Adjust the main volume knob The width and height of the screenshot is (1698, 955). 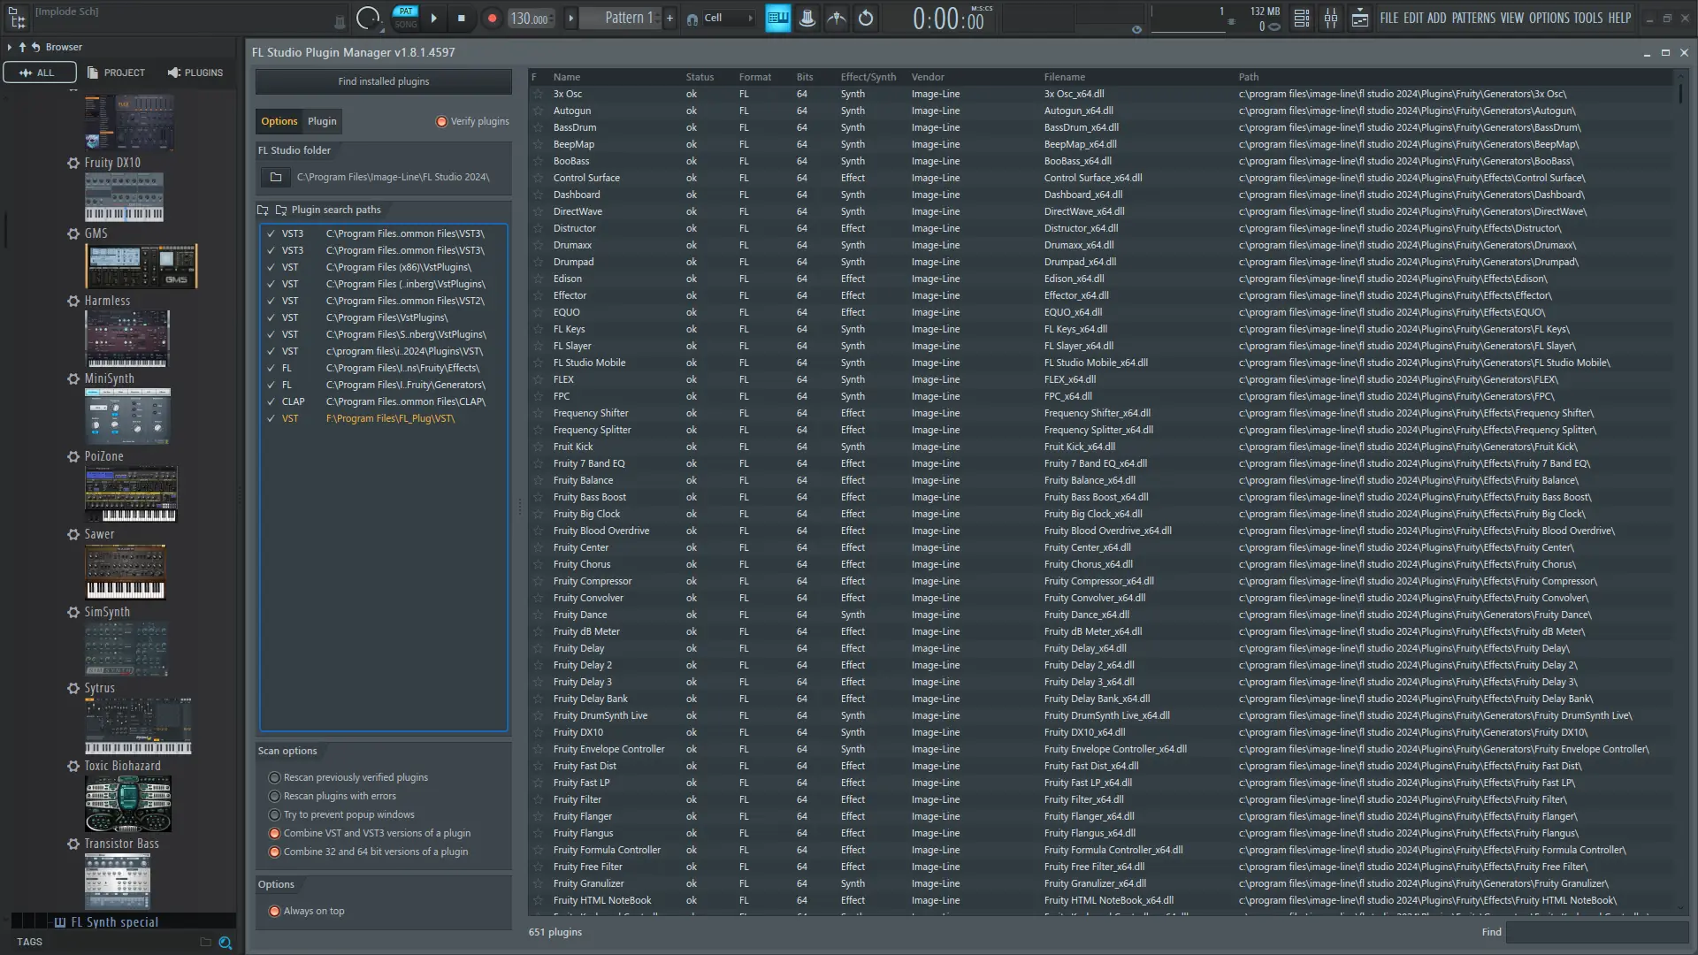click(x=368, y=18)
